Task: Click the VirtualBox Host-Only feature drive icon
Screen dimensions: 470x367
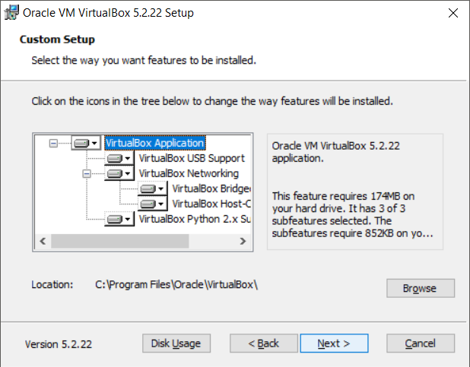Action: [152, 204]
